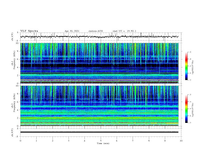Screen dimensions: 204x158
Task: Click time axis tick label "10"
Action: (181, 141)
